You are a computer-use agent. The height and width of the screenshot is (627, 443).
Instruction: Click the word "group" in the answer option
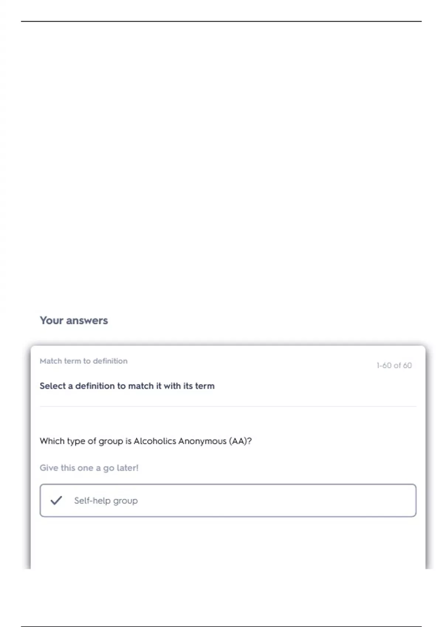click(x=126, y=500)
